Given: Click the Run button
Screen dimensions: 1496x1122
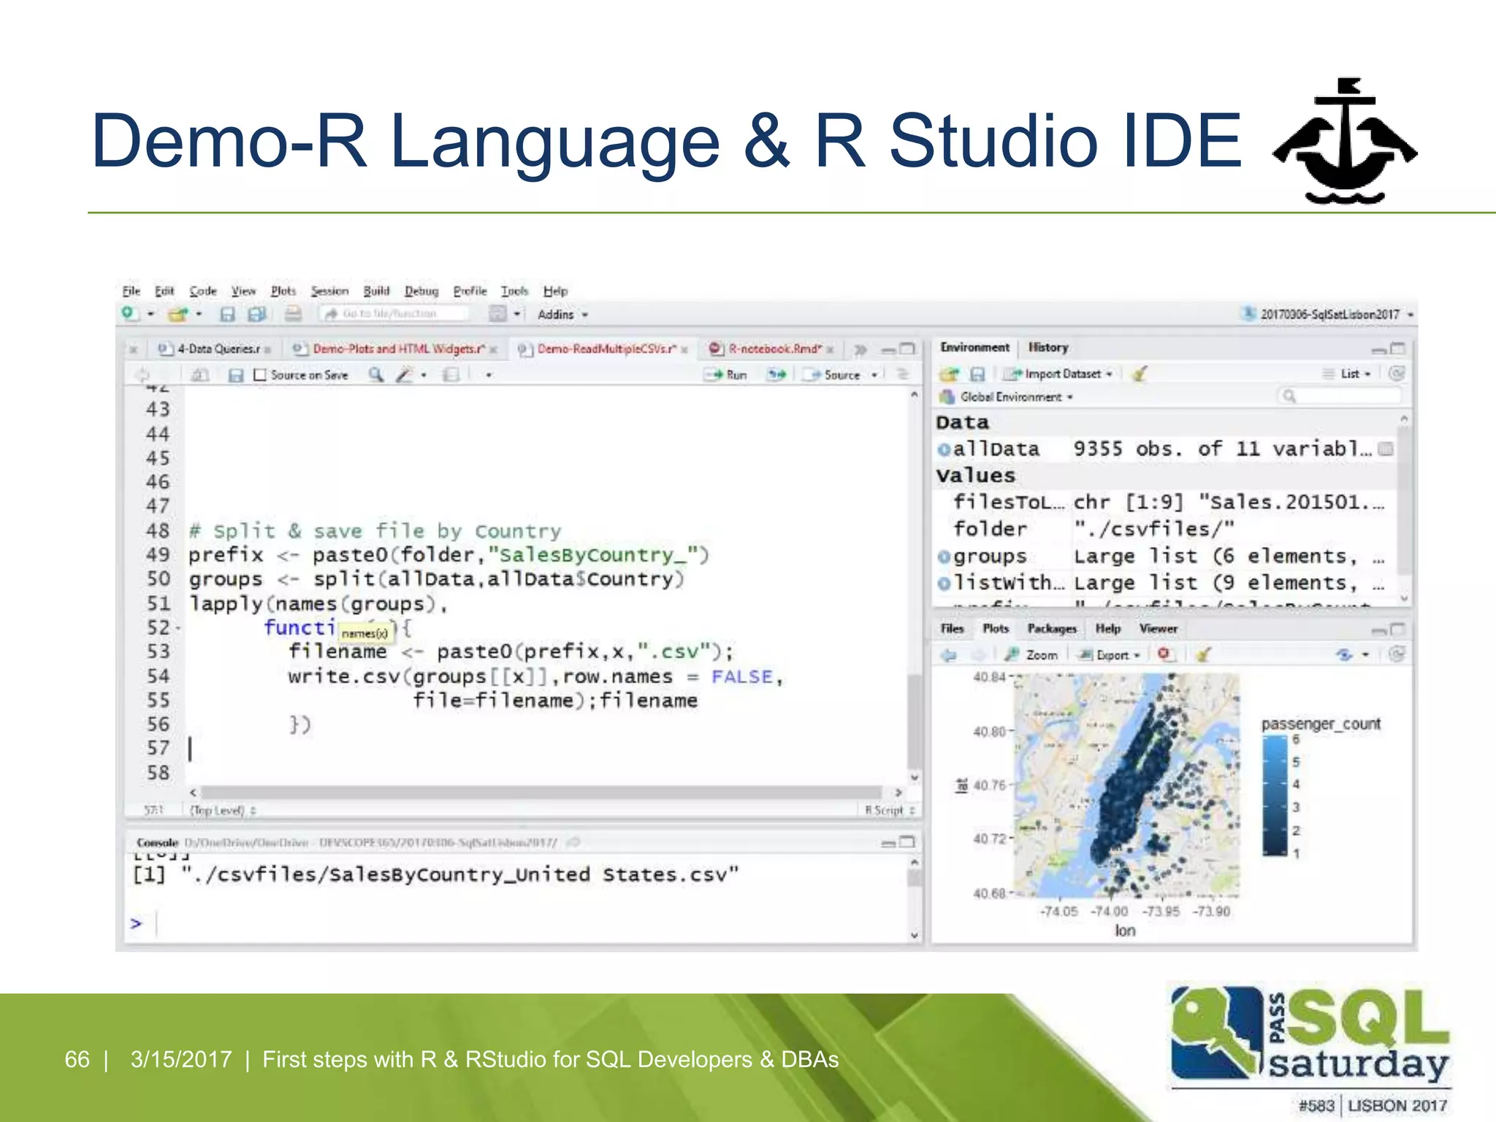Looking at the screenshot, I should point(726,375).
